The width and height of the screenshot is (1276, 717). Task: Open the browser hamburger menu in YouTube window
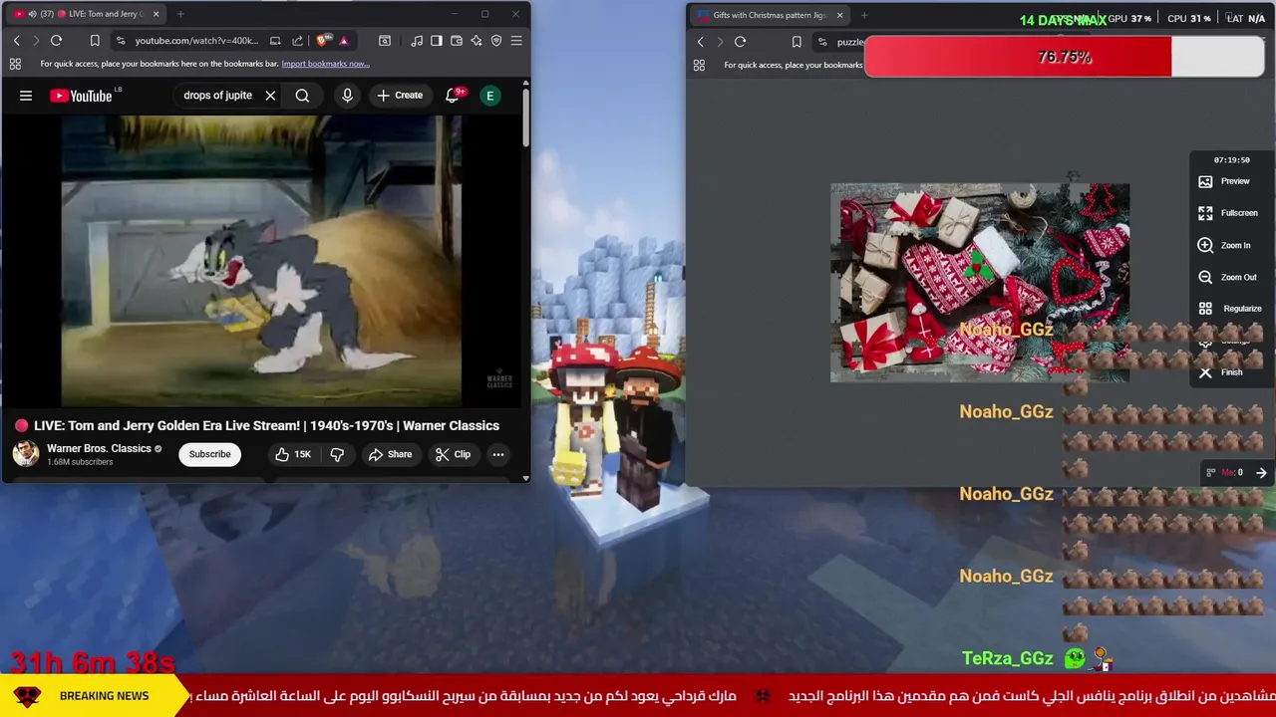click(516, 41)
